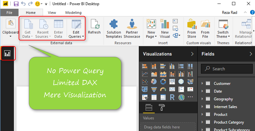Select the Line chart visual

[145, 74]
